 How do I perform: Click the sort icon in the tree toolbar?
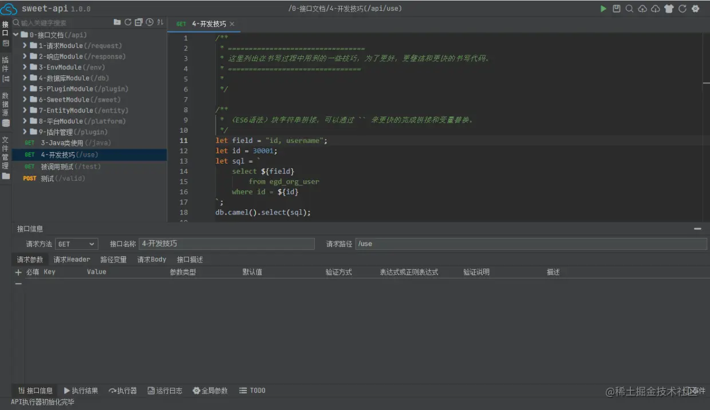[160, 22]
